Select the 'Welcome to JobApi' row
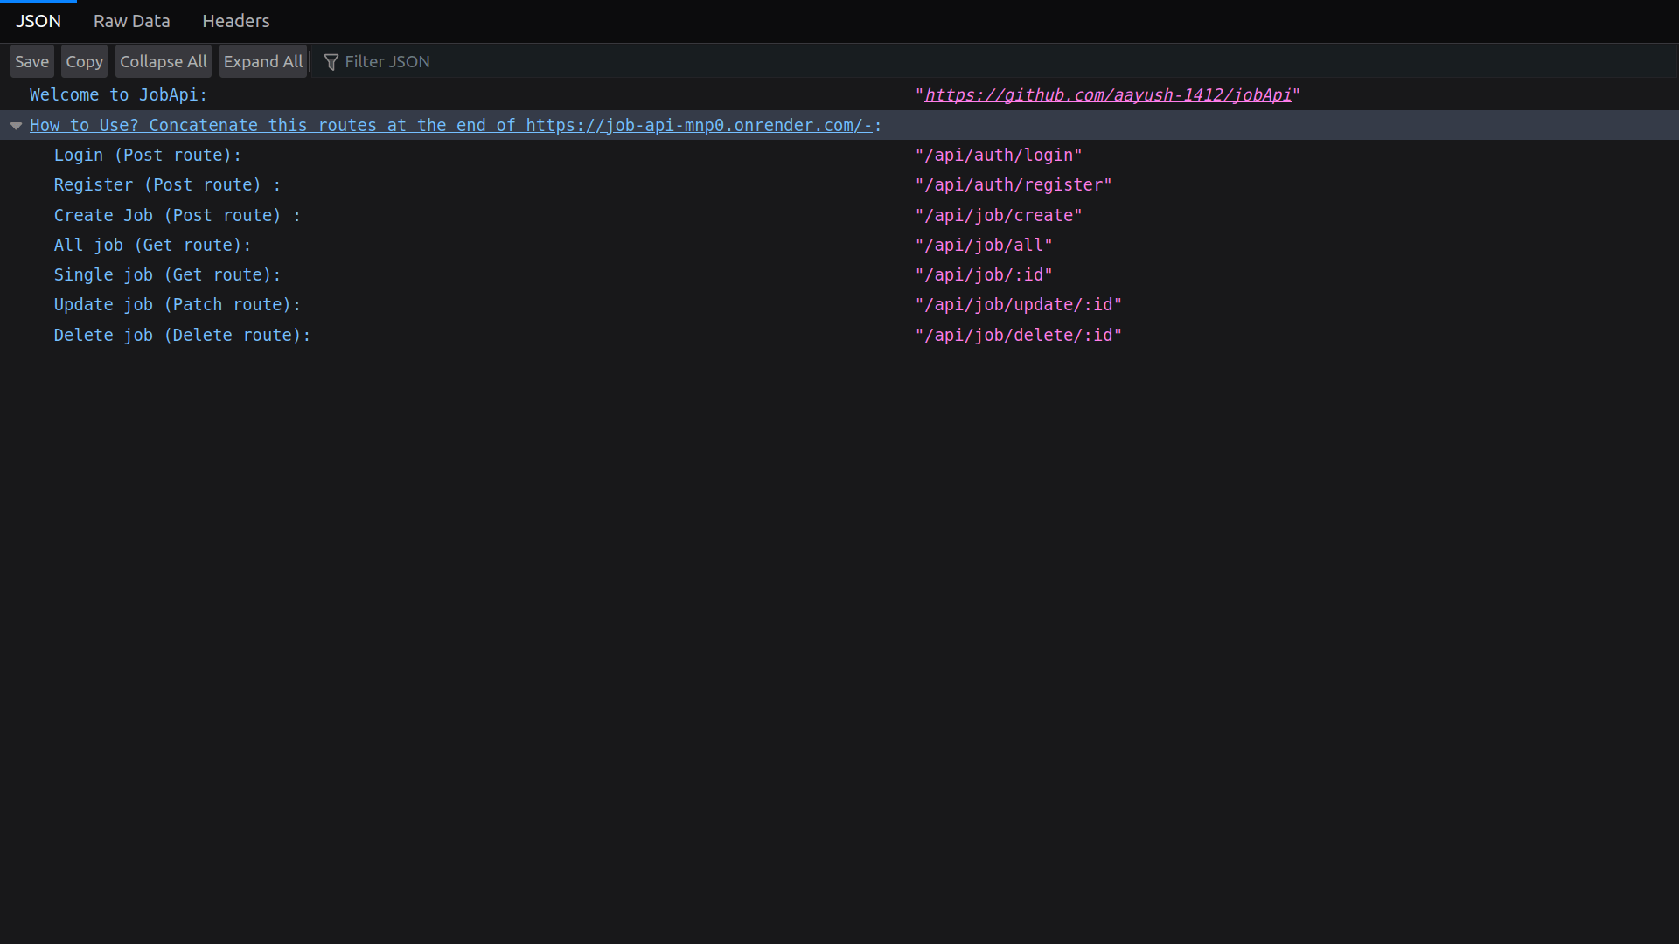 [118, 95]
